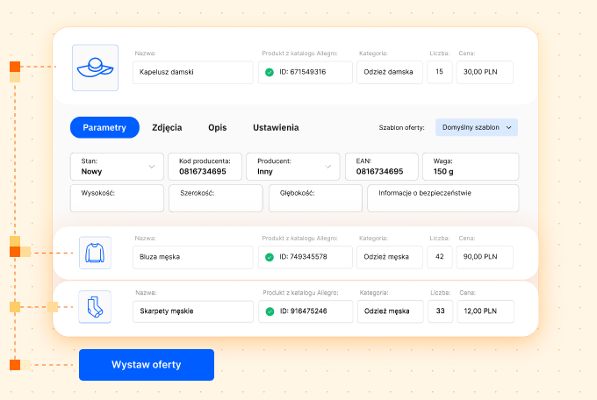Click the Odzież damska category field

coord(390,72)
